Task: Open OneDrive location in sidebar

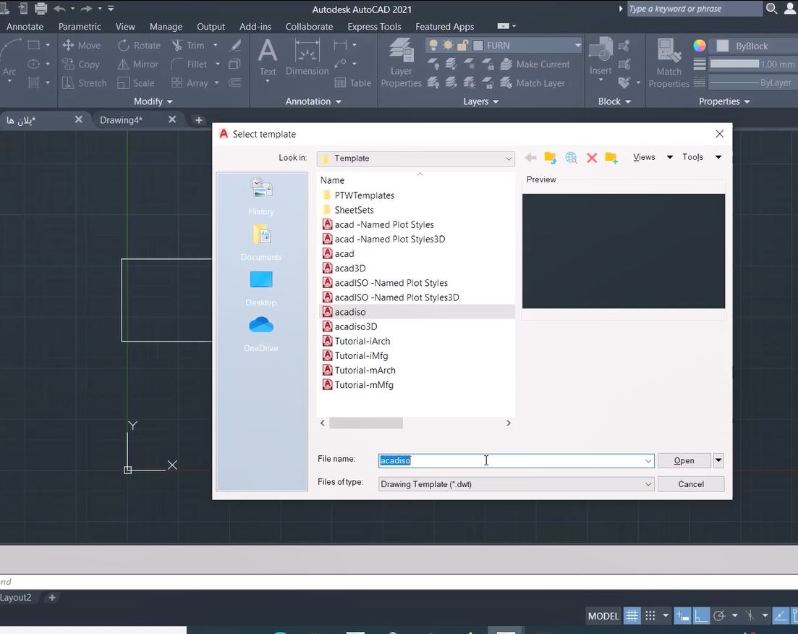Action: (261, 334)
